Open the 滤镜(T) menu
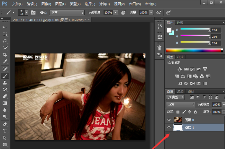Viewport: 225px width, 149px height. click(104, 4)
